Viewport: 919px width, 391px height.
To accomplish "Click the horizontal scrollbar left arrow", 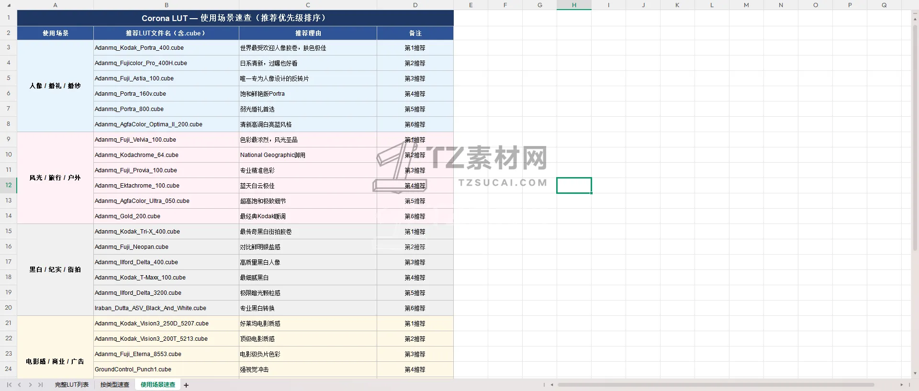I will (x=552, y=385).
